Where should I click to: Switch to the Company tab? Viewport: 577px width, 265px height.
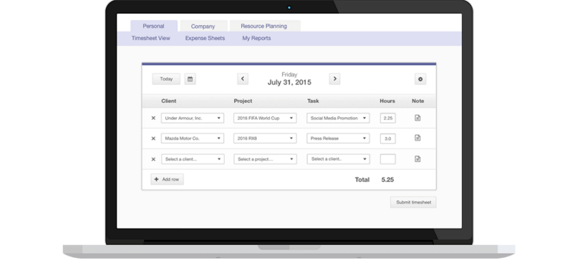(203, 26)
